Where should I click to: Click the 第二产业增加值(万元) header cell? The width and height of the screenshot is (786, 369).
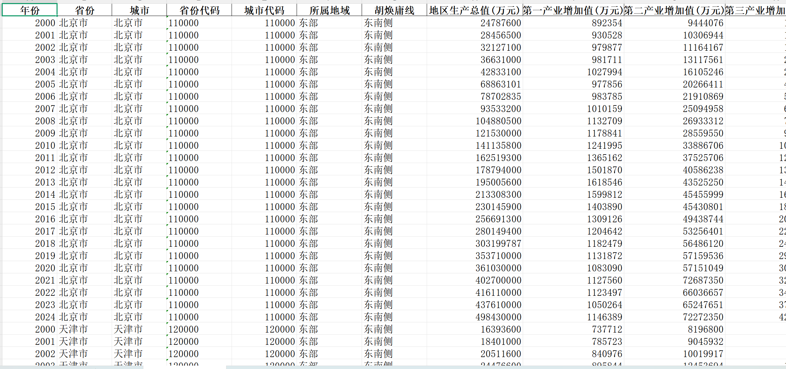tap(674, 10)
